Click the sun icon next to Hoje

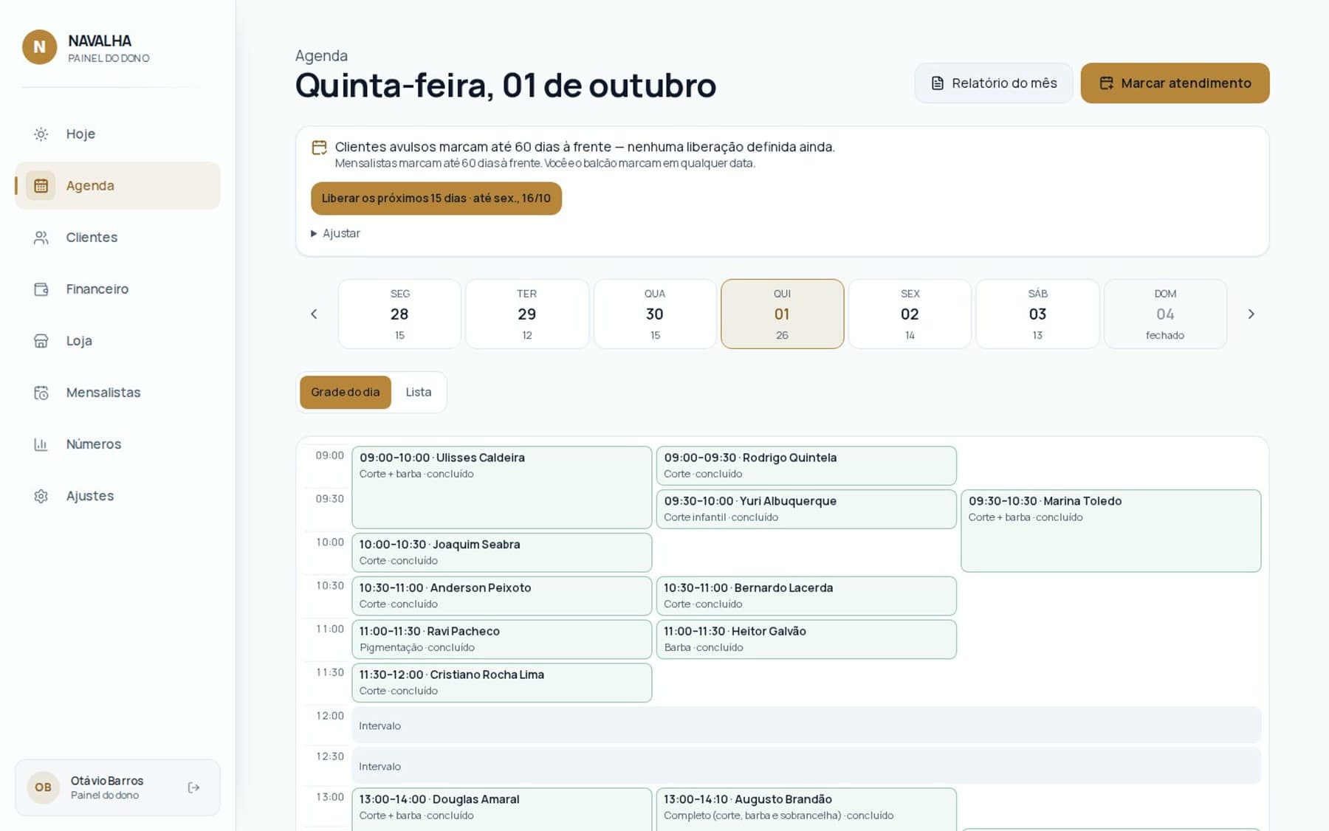tap(41, 134)
